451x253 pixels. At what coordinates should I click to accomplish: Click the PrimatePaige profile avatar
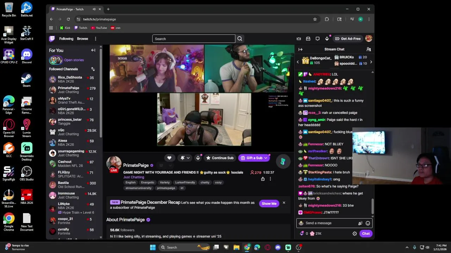click(114, 164)
